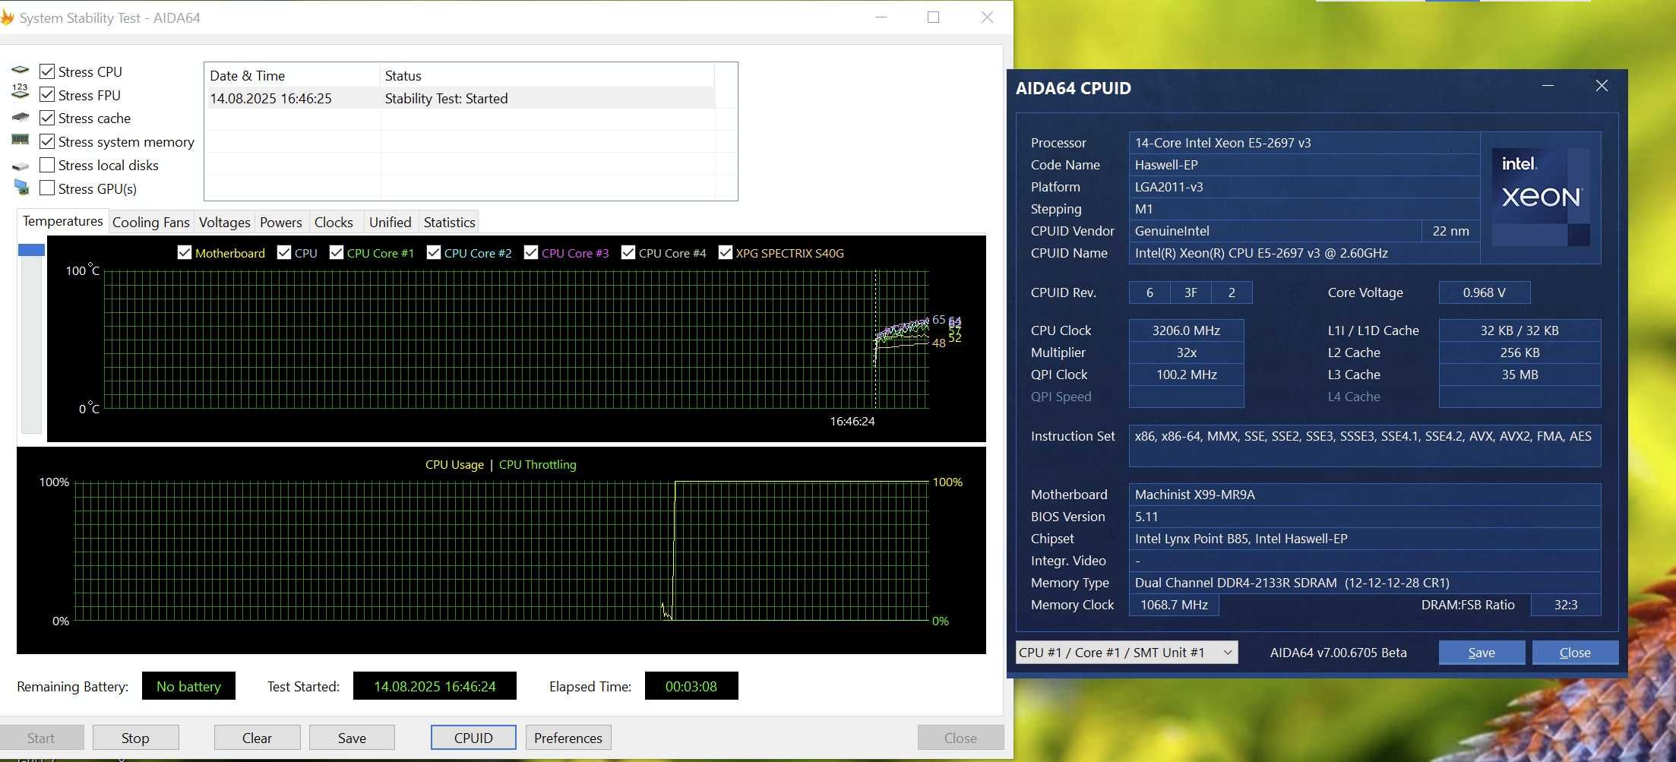The width and height of the screenshot is (1676, 762).
Task: Toggle CPU Core #3 graph series
Action: (x=531, y=252)
